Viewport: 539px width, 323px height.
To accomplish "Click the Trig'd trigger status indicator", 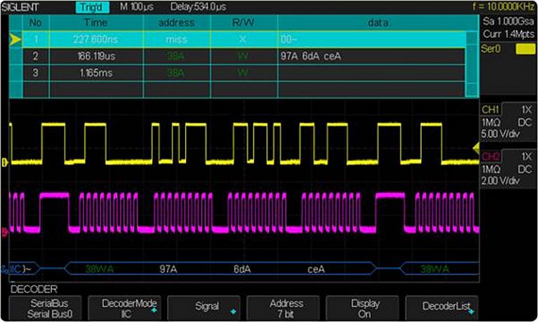I will point(91,7).
